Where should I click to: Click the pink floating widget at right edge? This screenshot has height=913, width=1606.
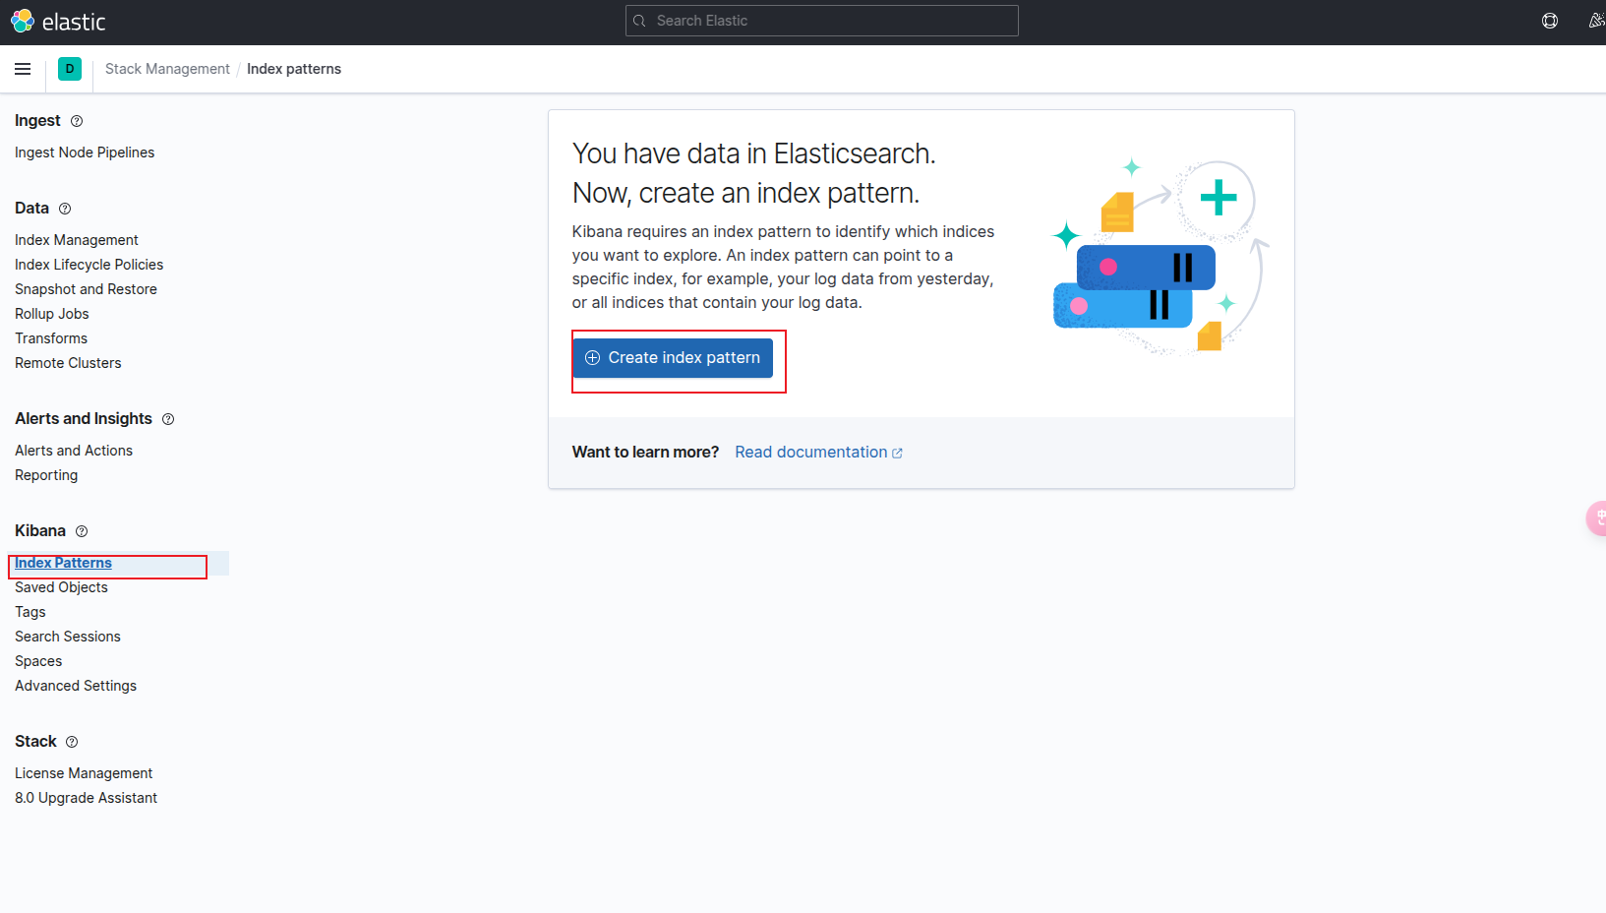(1597, 518)
